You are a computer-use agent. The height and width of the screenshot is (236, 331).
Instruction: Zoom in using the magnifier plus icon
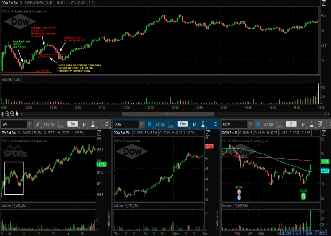[8, 114]
